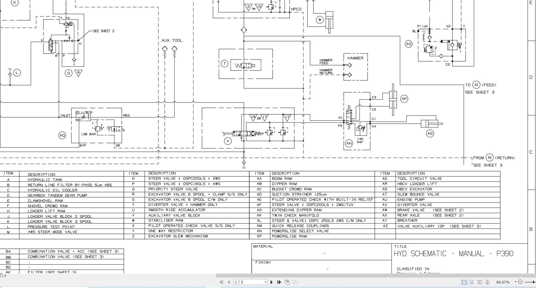Click the BOOM RAM table row
This screenshot has width=536, height=288.
312,179
